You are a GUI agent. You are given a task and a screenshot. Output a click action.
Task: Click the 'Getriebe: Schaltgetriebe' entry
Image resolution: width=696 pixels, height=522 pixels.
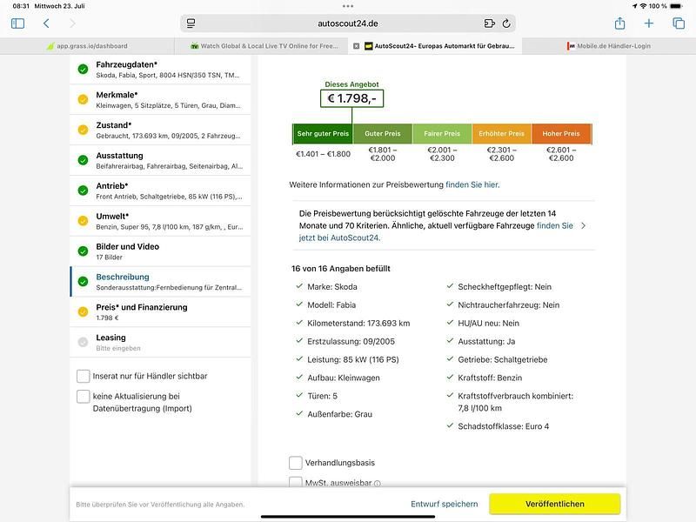[x=503, y=360]
